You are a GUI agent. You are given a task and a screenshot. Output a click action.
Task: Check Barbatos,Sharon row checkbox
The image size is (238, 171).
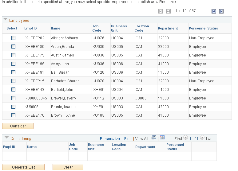coord(13,81)
